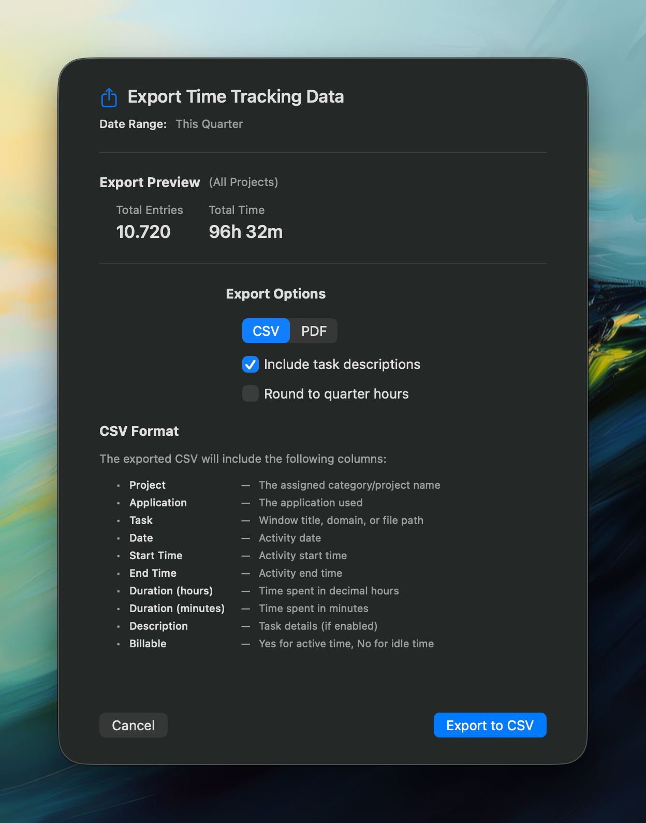Select the Description column entry

158,626
